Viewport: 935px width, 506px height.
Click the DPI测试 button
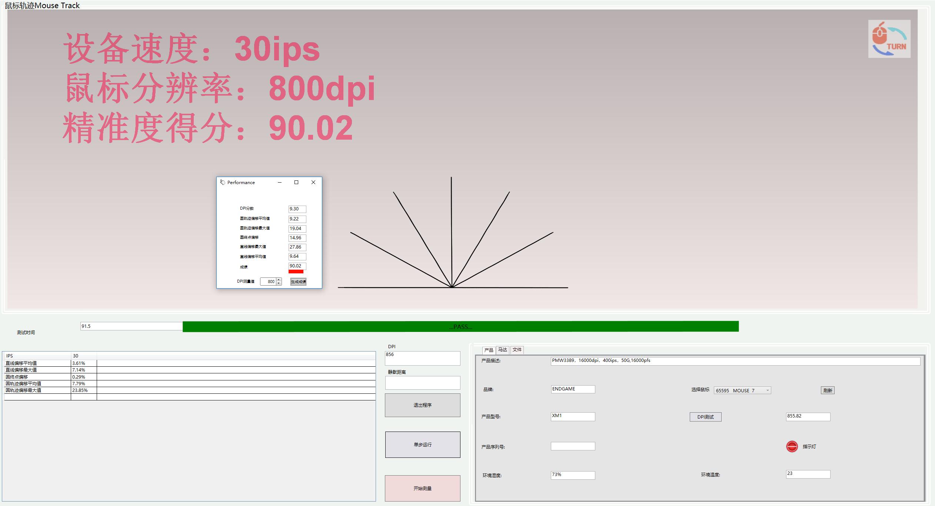705,417
